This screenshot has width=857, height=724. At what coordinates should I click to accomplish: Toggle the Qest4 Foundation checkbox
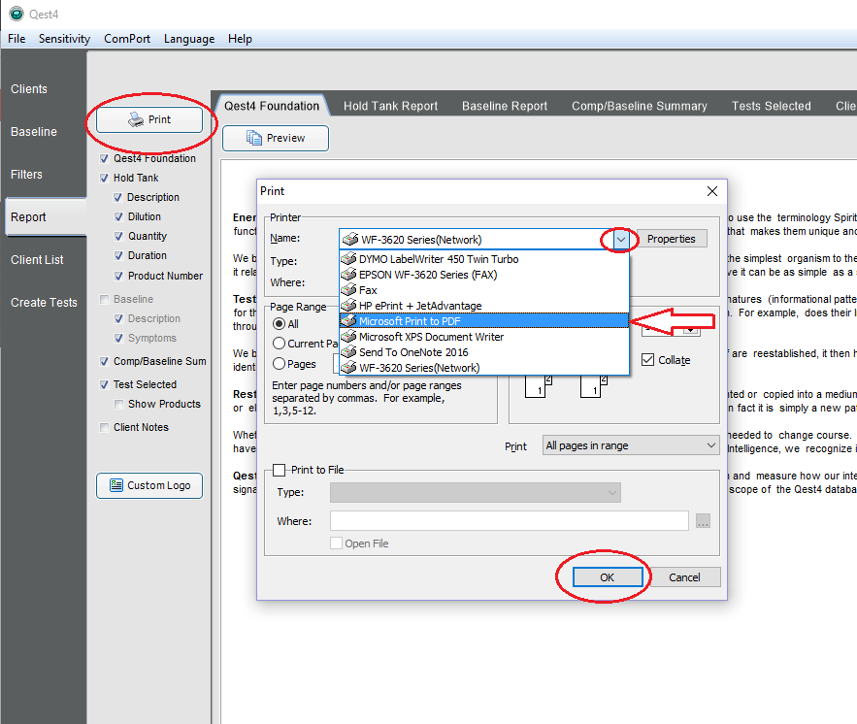pyautogui.click(x=105, y=158)
